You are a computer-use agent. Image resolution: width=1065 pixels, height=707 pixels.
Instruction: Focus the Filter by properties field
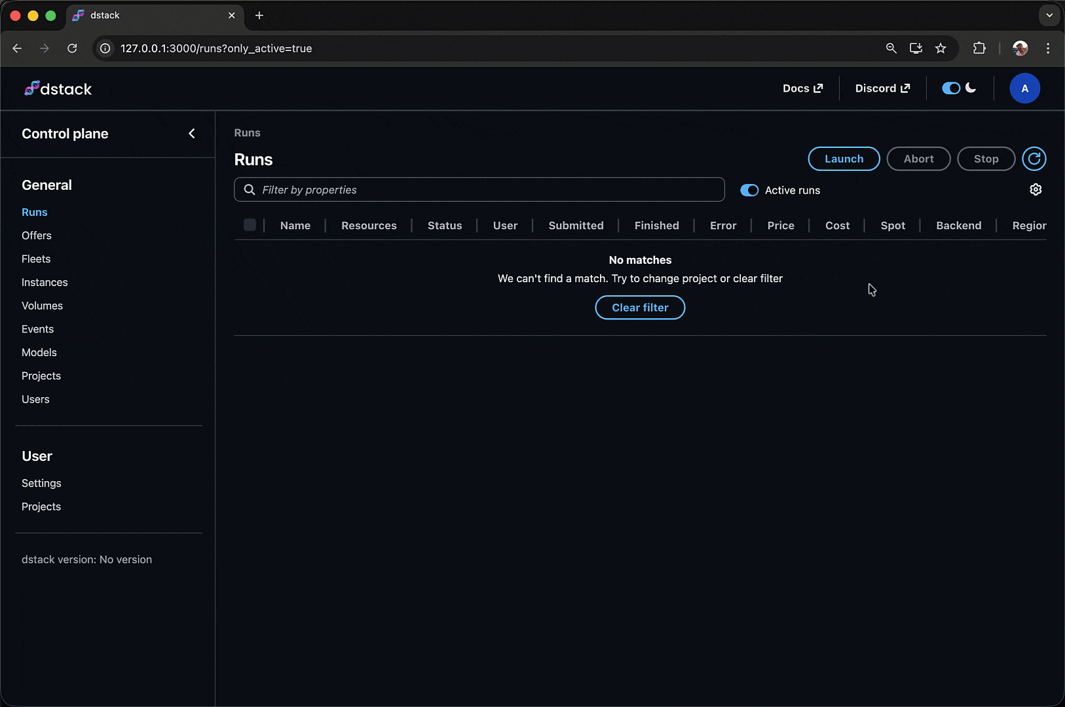(485, 190)
